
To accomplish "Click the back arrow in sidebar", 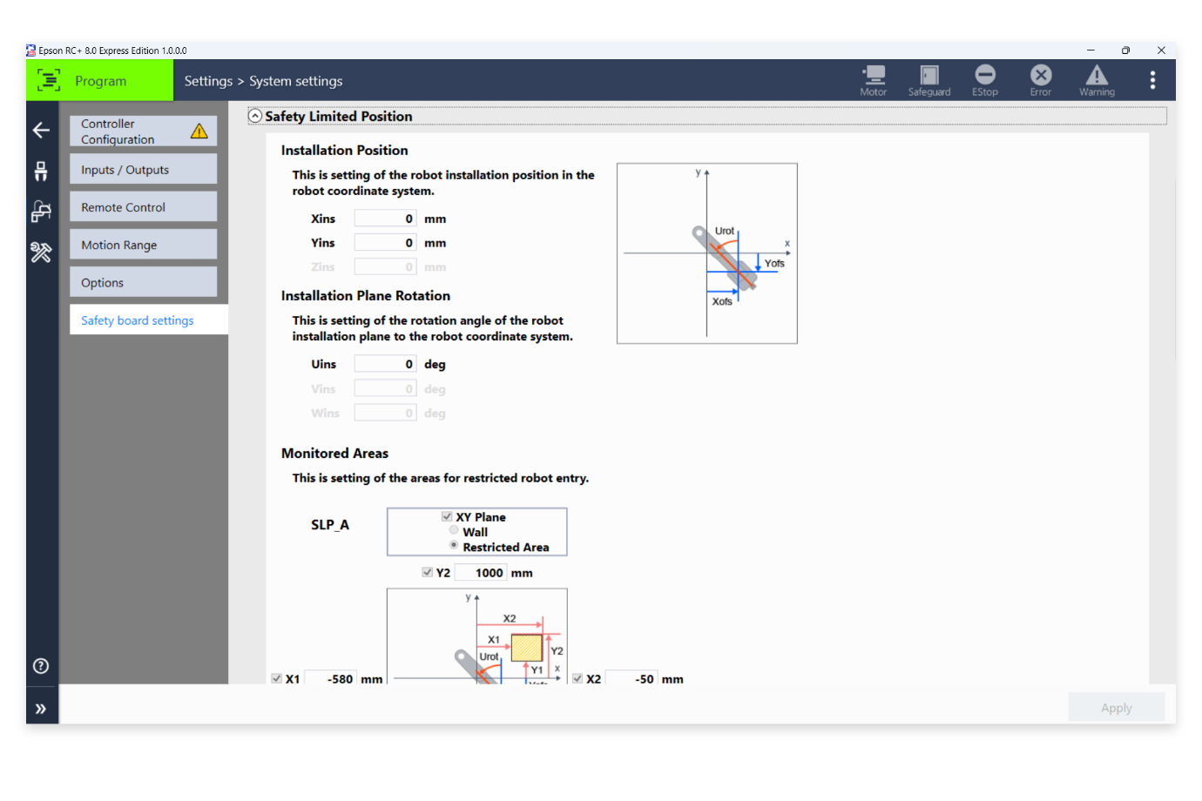I will coord(41,131).
